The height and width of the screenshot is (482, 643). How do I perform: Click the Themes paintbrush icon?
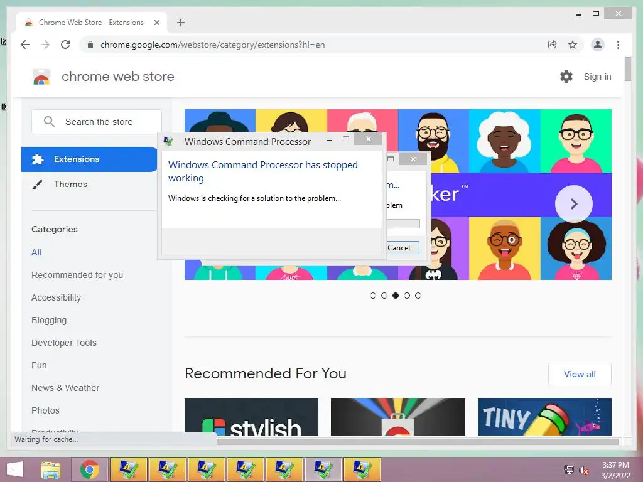point(37,185)
